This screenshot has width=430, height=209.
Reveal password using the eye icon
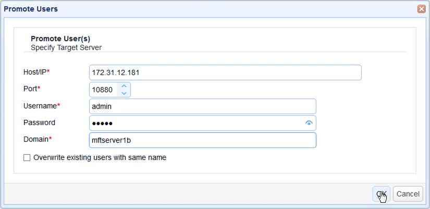(x=309, y=123)
